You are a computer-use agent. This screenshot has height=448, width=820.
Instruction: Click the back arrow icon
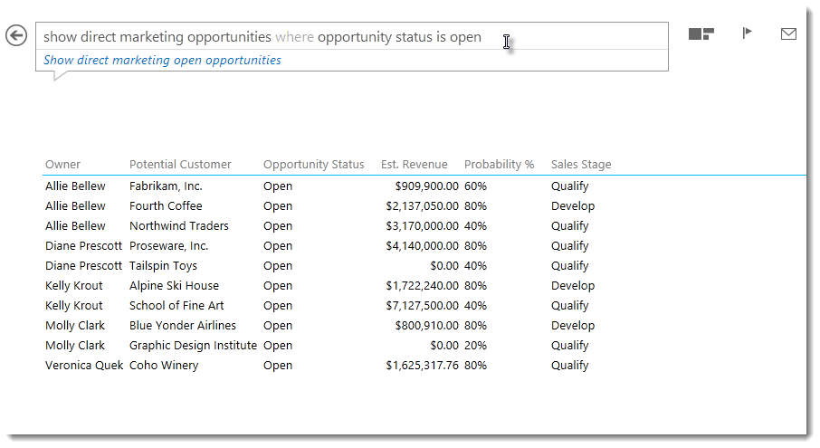click(16, 35)
